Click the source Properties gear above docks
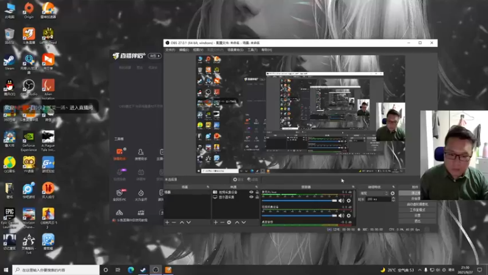Viewport: 488px width, 275px height. click(x=238, y=180)
